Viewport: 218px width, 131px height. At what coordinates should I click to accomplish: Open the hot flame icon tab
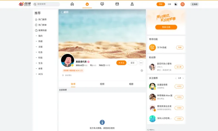point(87,4)
